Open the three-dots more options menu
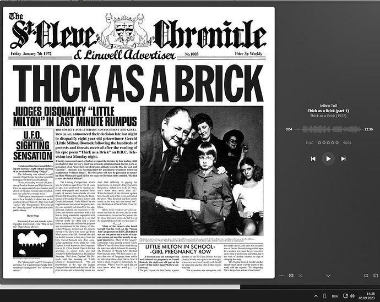The image size is (380, 302). click(281, 276)
